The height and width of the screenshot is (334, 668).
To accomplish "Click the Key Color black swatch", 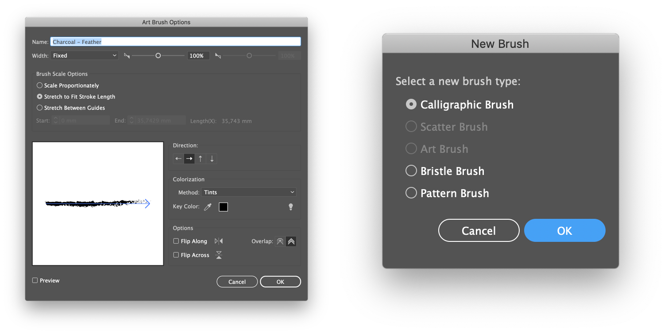I will tap(224, 207).
